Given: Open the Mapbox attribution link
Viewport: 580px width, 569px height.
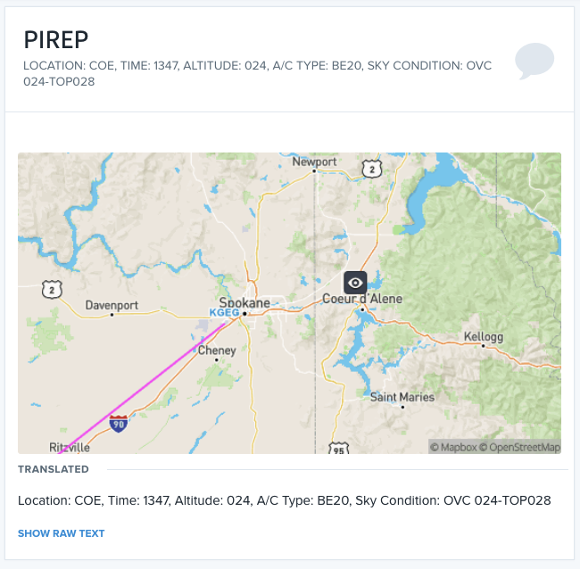Looking at the screenshot, I should 453,448.
